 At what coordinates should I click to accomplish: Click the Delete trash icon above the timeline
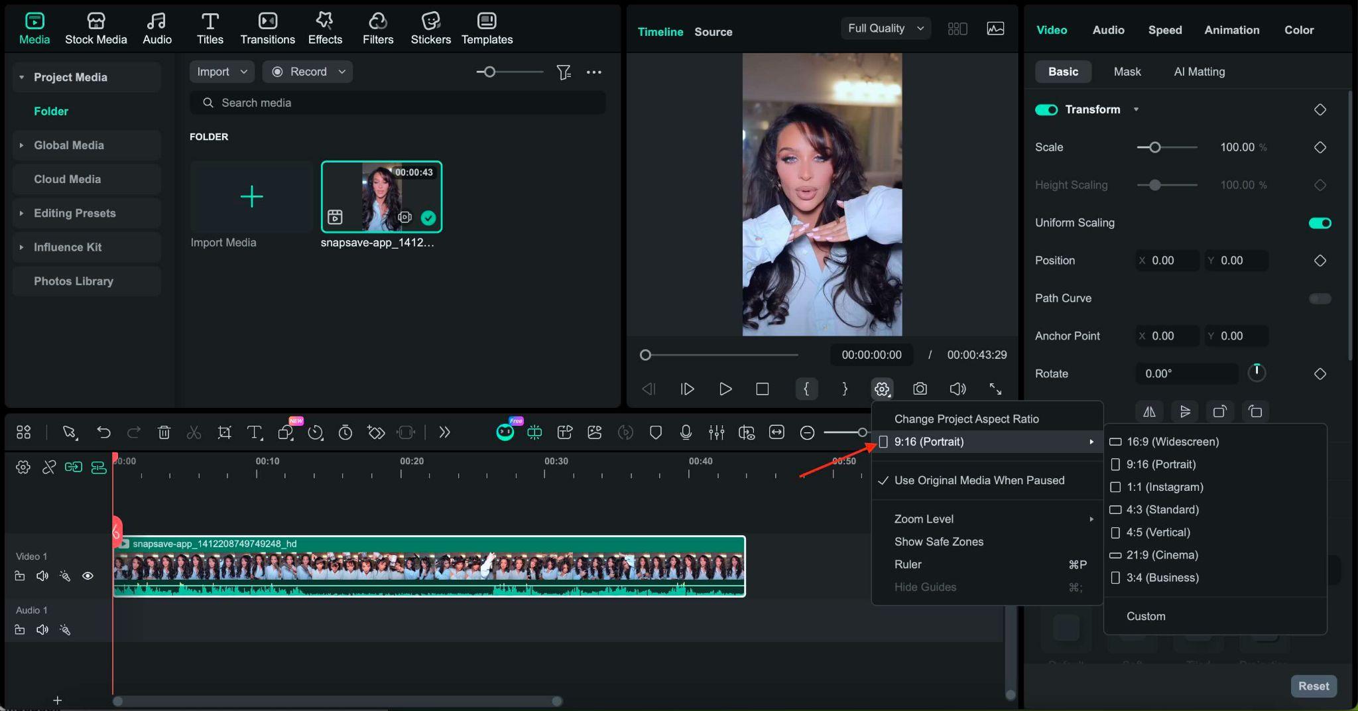164,432
